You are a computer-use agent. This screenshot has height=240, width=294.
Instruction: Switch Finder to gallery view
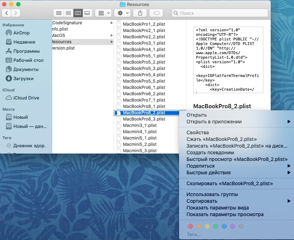click(87, 13)
